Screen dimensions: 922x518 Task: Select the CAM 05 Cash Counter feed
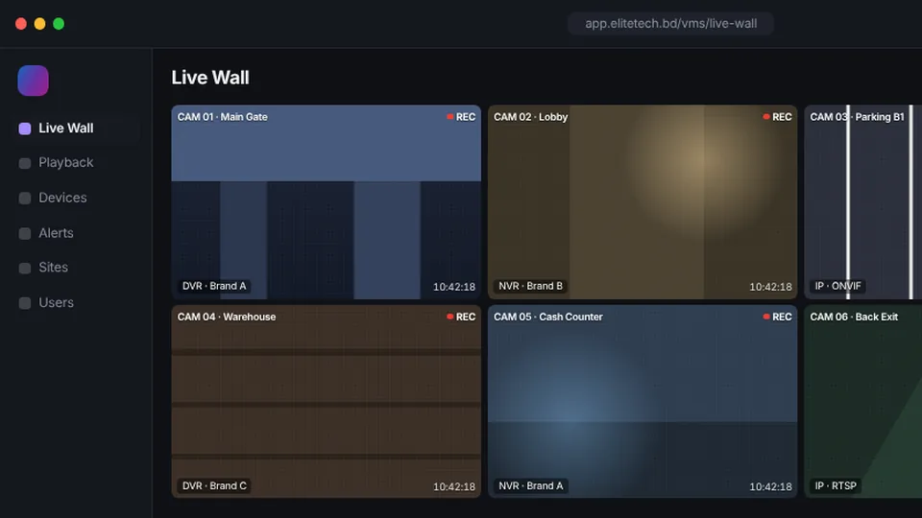[x=643, y=401]
